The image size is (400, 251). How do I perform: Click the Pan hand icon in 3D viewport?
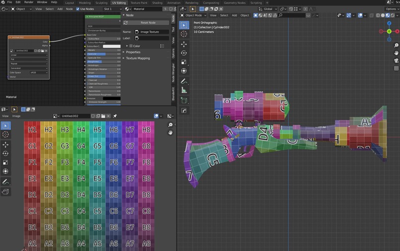[x=396, y=53]
